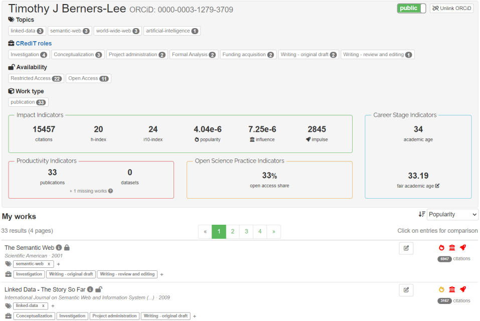Select results page 1
480x321 pixels.
219,232
